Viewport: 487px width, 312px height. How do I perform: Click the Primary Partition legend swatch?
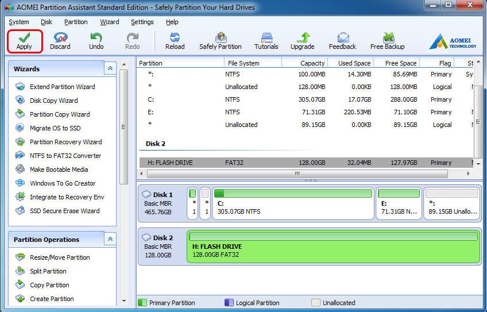(142, 302)
